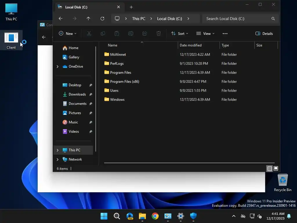Select the Client desktop shortcut
The width and height of the screenshot is (297, 223).
(11, 41)
